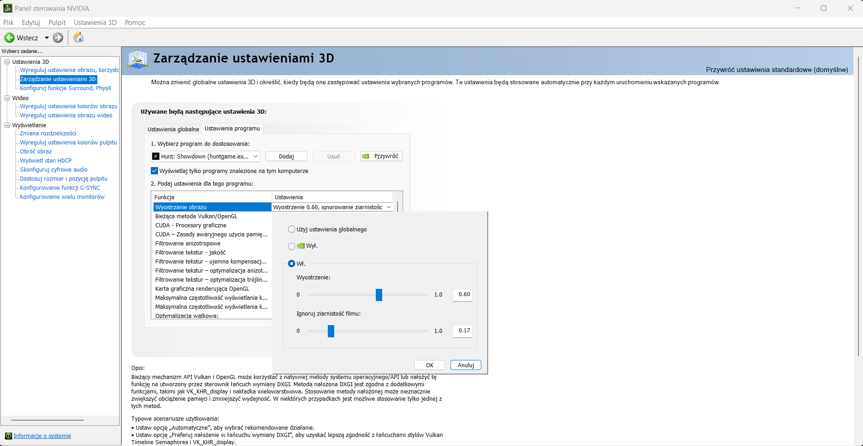This screenshot has width=863, height=446.
Task: Select the 'Filtrowanie tekstur - ujemna kompensacj...' row
Action: pyautogui.click(x=212, y=261)
